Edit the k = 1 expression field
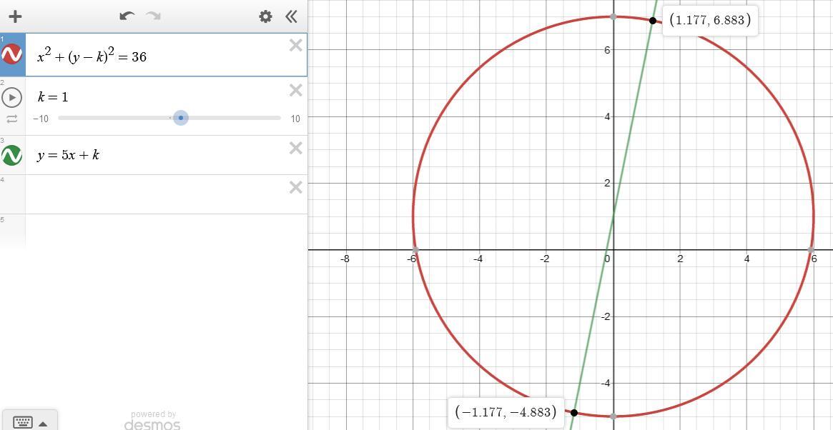This screenshot has height=430, width=833. pyautogui.click(x=53, y=96)
